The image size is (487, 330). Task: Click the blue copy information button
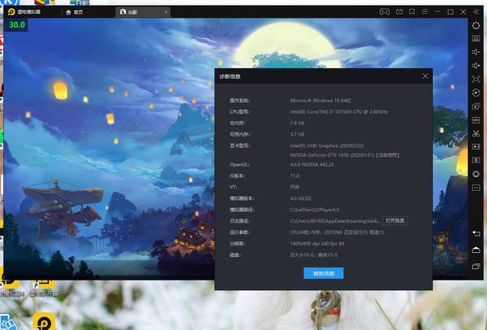(x=323, y=273)
